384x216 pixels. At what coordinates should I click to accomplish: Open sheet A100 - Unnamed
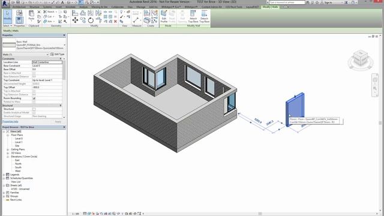tap(20, 189)
